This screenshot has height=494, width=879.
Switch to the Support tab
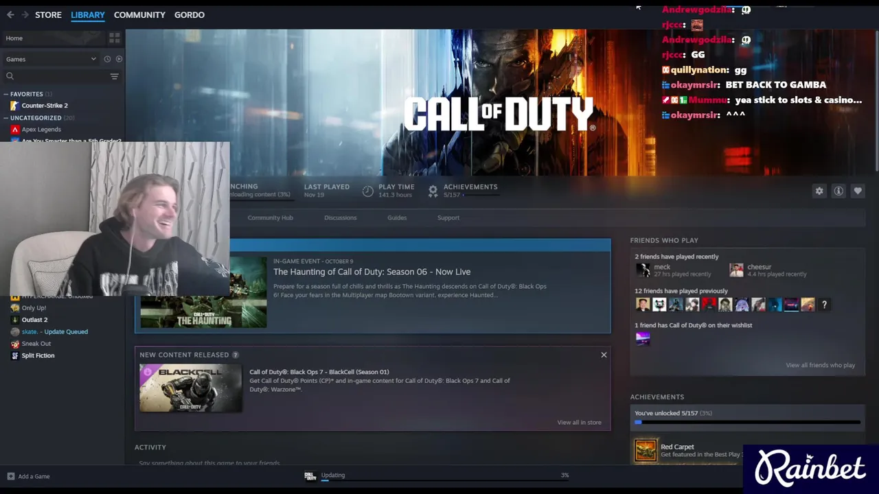[x=448, y=217]
